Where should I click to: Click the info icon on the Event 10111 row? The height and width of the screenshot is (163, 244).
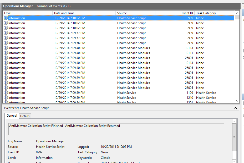coord(6,53)
